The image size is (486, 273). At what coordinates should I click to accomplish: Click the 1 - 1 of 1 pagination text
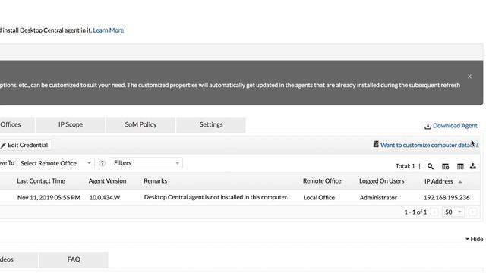coord(415,212)
